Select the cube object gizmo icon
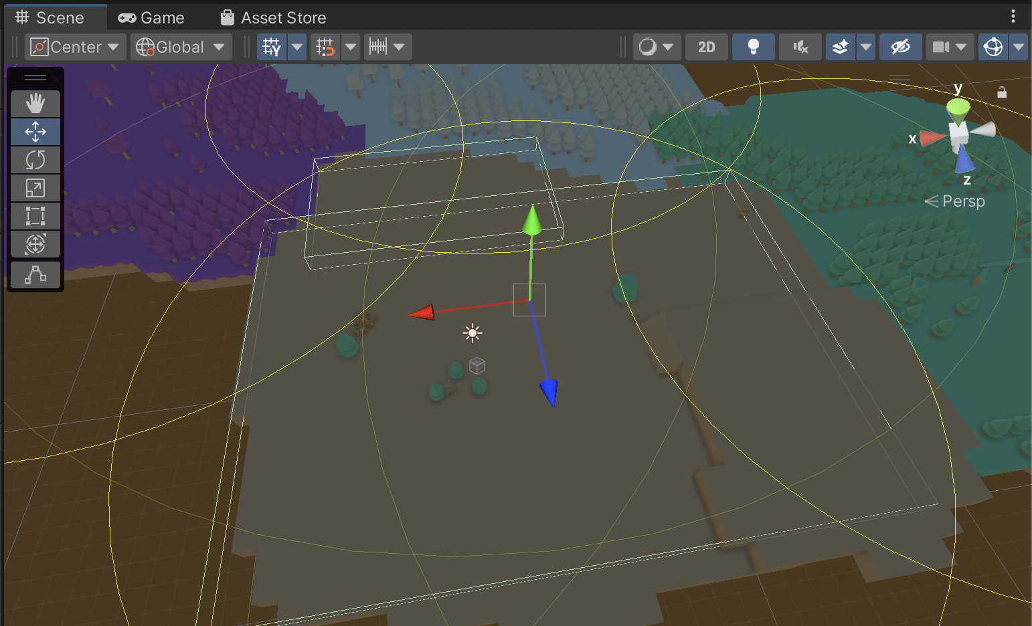 click(x=477, y=365)
